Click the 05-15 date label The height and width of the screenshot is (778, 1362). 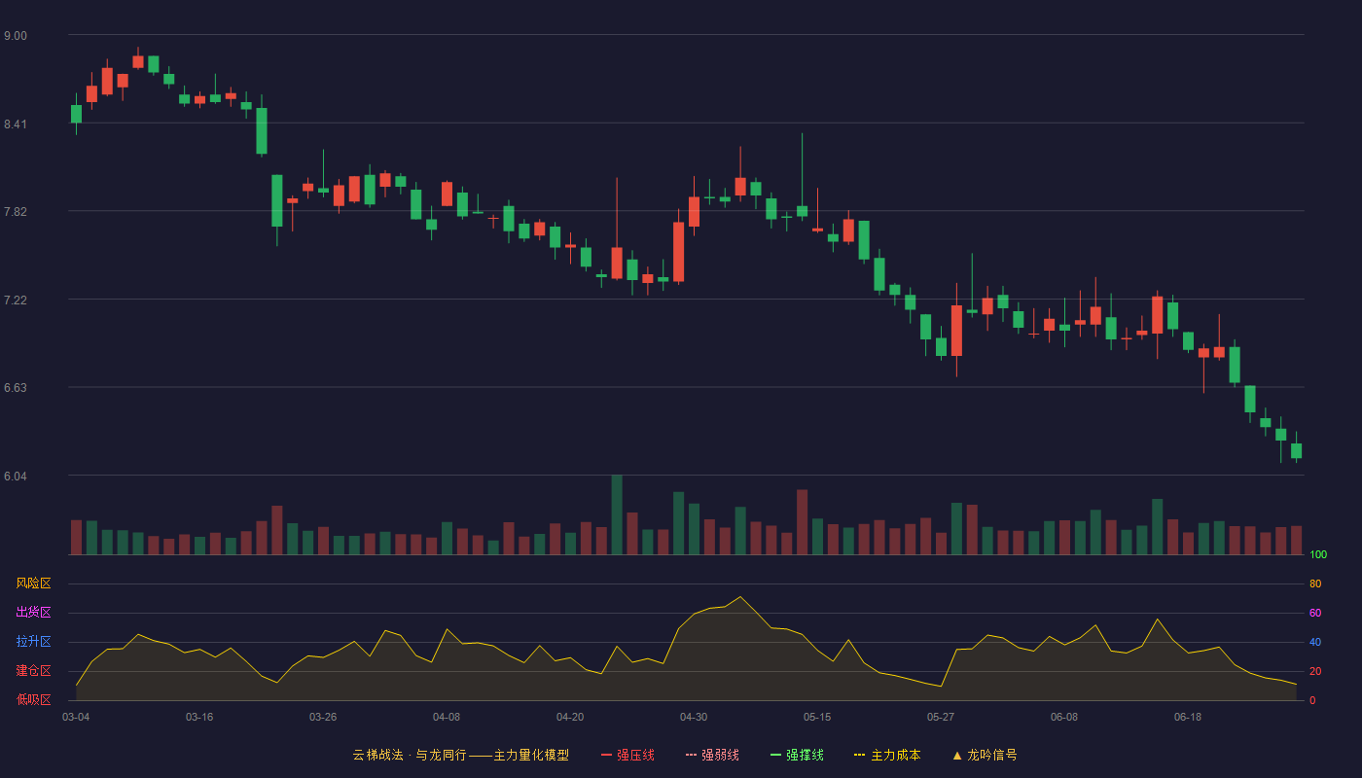point(817,717)
